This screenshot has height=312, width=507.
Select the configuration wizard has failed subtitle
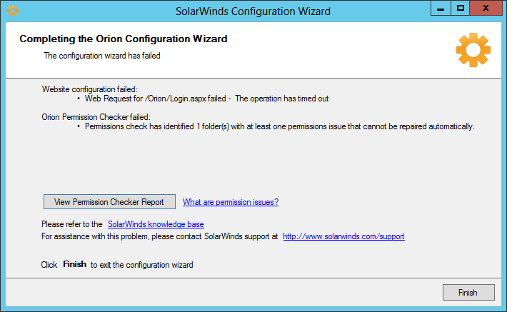pos(102,56)
